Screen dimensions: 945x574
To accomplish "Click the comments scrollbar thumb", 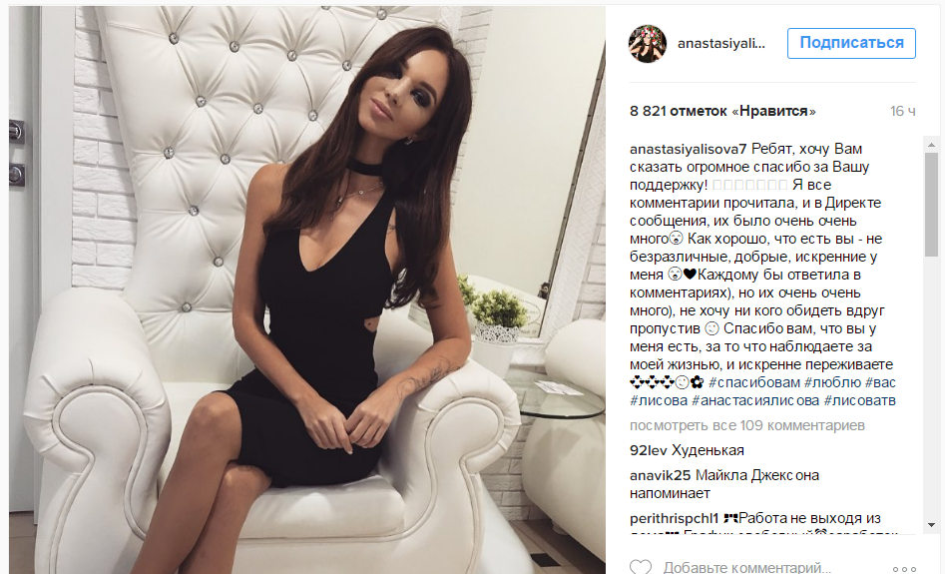I will coord(931,204).
